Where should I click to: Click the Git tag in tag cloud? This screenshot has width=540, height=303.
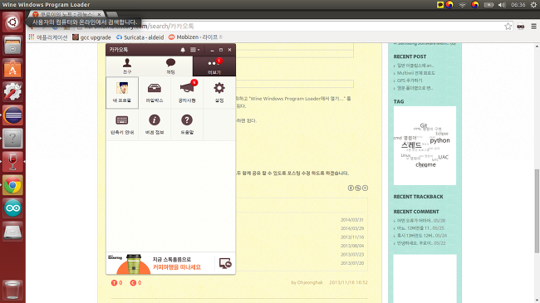coord(424,125)
